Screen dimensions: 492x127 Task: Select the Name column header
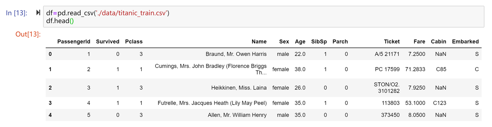point(259,42)
